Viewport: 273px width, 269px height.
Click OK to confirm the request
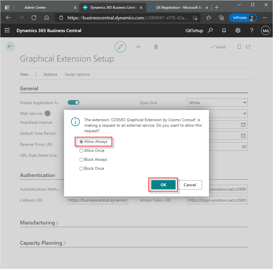(x=163, y=185)
